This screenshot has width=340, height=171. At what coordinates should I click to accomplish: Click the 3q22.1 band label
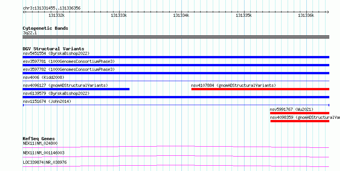pos(30,33)
